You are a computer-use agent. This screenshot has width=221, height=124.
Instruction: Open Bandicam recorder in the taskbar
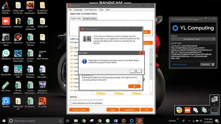[124, 121]
